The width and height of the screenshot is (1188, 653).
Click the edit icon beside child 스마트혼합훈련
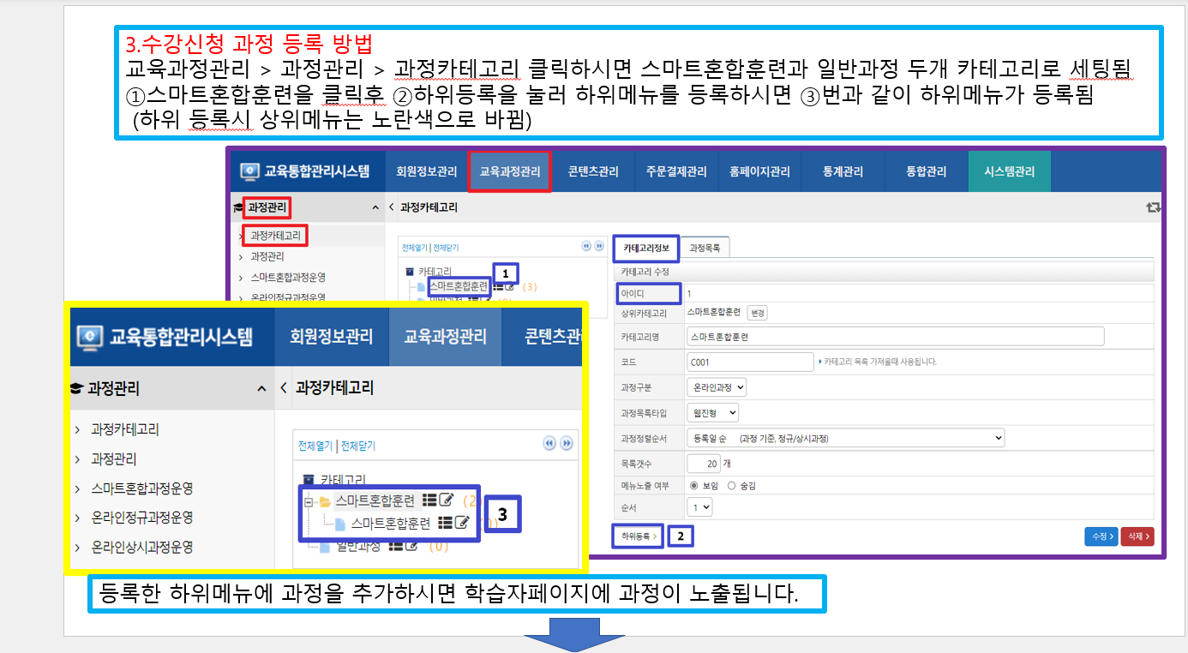coord(462,523)
